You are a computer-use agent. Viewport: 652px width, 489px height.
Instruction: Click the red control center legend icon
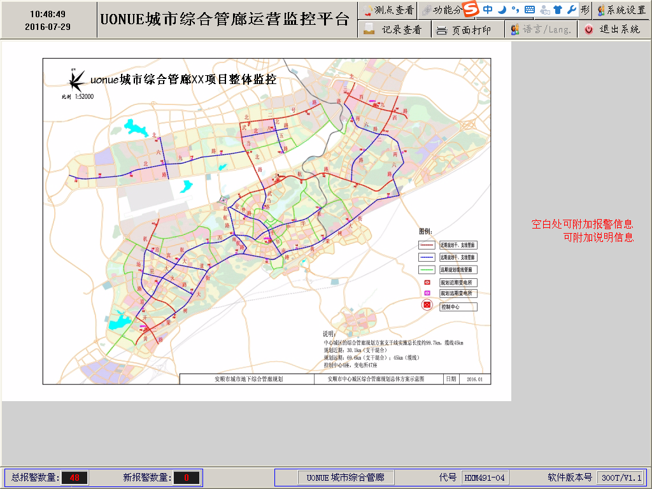427,306
